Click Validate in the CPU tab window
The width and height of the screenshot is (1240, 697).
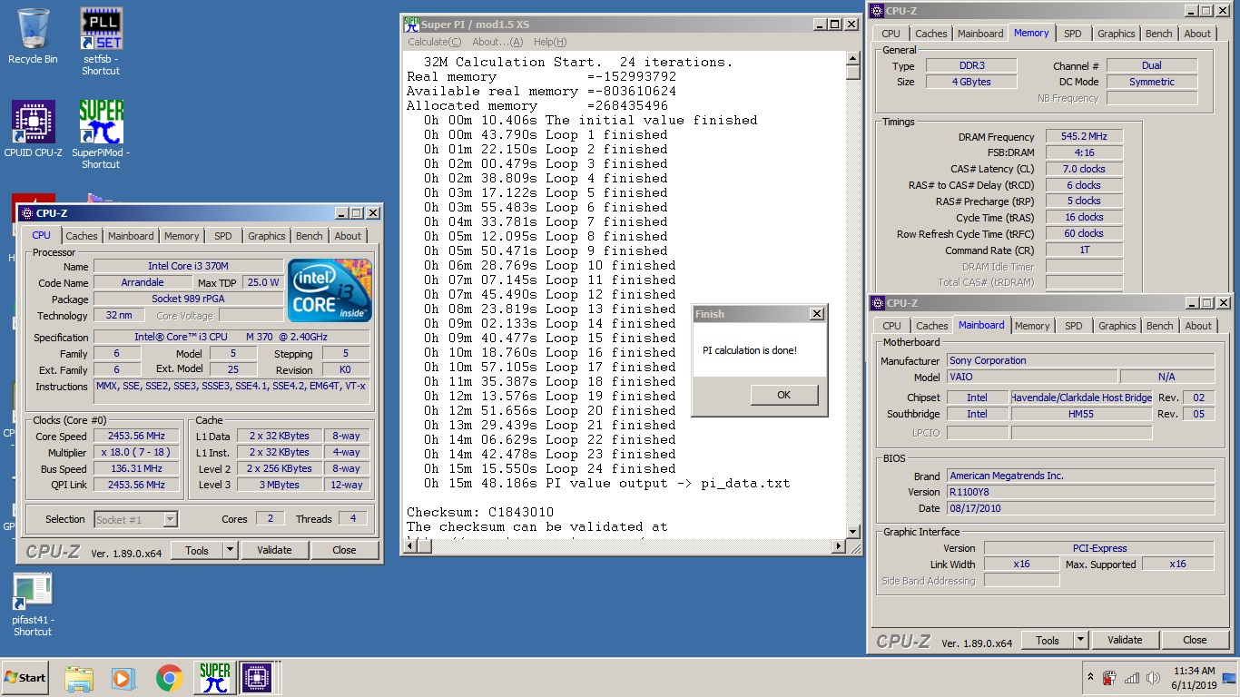coord(274,550)
